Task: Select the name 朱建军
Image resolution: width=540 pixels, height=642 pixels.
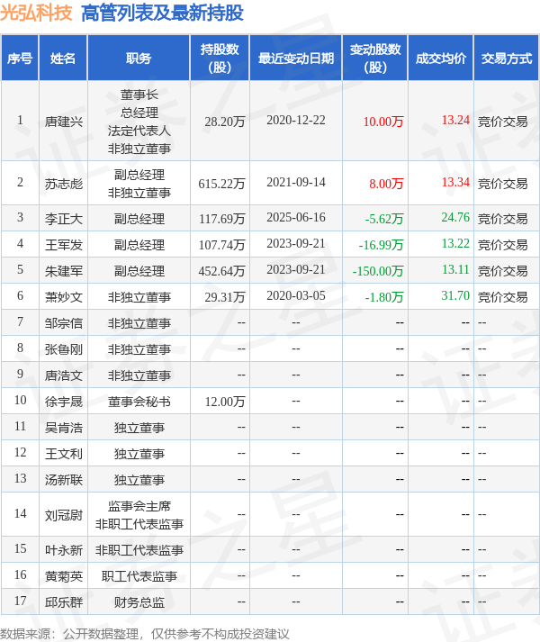Action: point(64,271)
